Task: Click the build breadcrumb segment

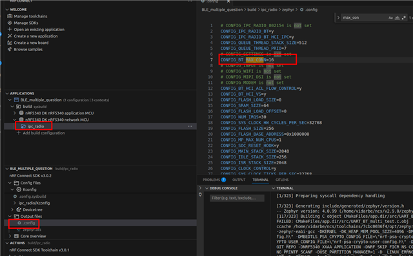Action: click(x=252, y=10)
